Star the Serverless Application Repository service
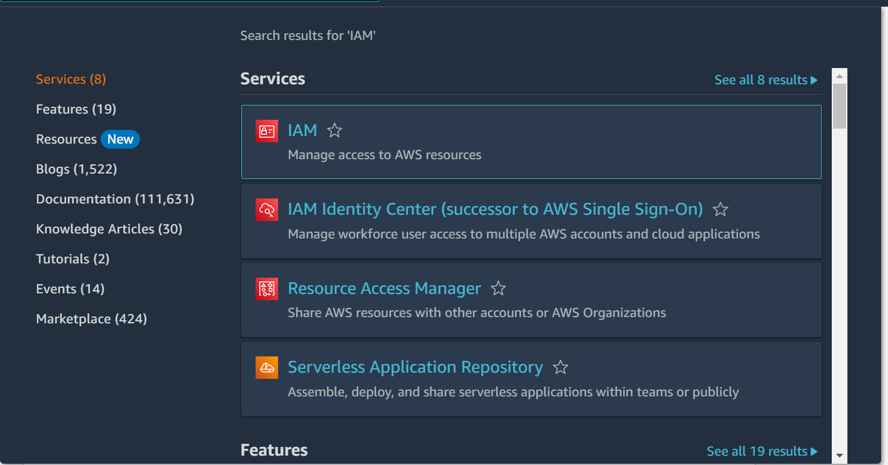This screenshot has height=465, width=888. [x=561, y=367]
